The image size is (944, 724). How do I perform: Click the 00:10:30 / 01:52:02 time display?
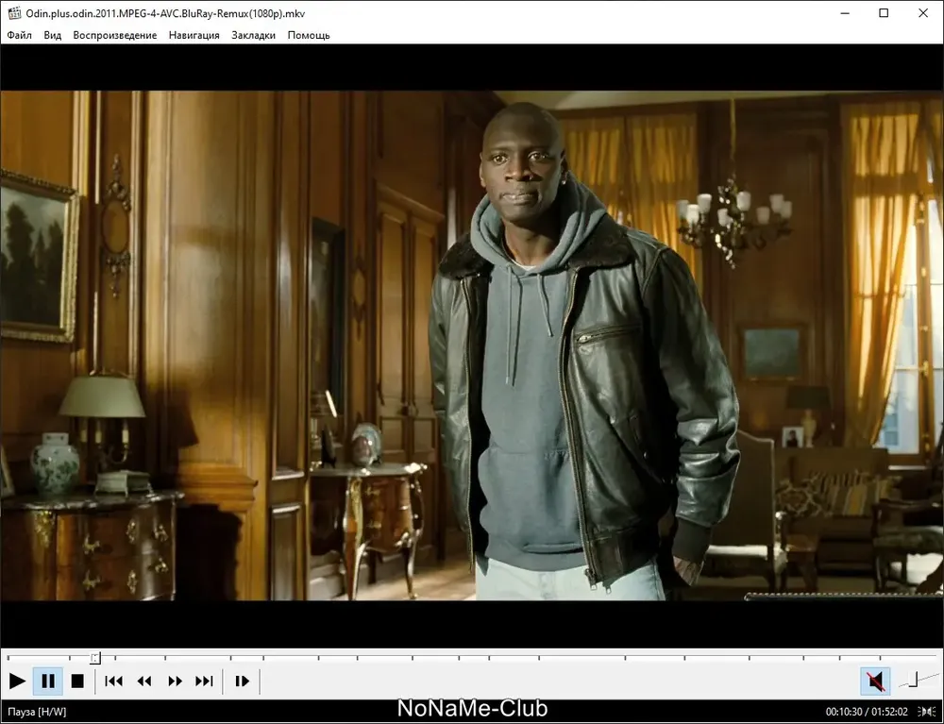click(x=867, y=712)
